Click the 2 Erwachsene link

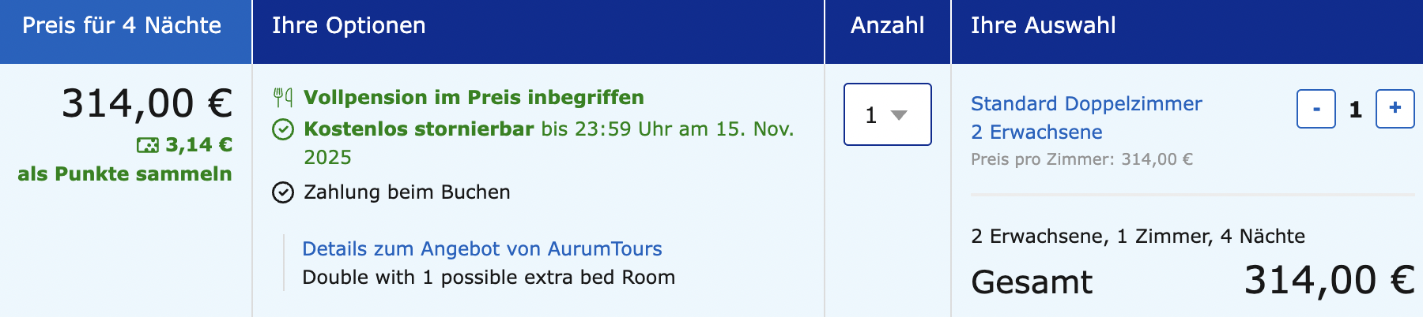point(1036,132)
